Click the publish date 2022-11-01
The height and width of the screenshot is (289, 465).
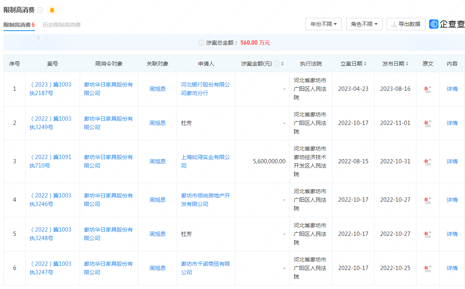pos(395,123)
